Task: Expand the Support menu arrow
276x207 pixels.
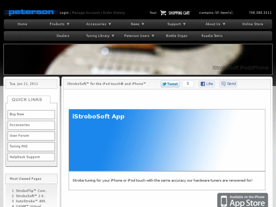Action: pyautogui.click(x=184, y=24)
